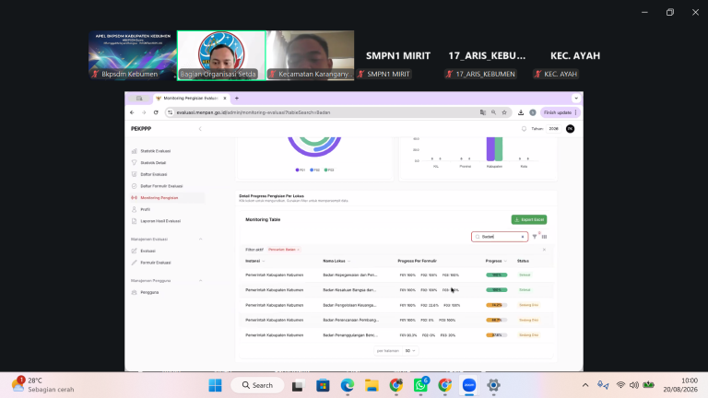Open the column visibility toggle icon
The width and height of the screenshot is (708, 398).
click(544, 237)
